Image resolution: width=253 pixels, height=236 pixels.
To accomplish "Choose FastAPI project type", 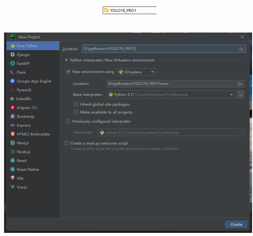I will [33, 63].
